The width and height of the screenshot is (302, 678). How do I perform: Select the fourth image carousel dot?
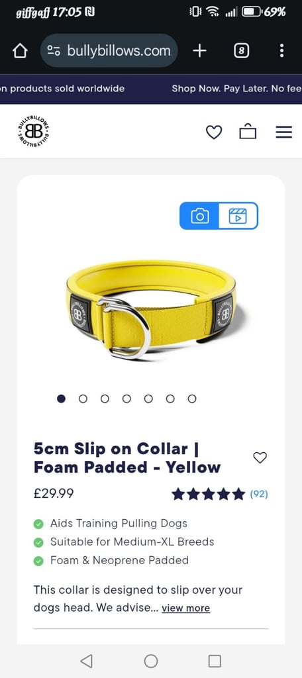coord(126,399)
